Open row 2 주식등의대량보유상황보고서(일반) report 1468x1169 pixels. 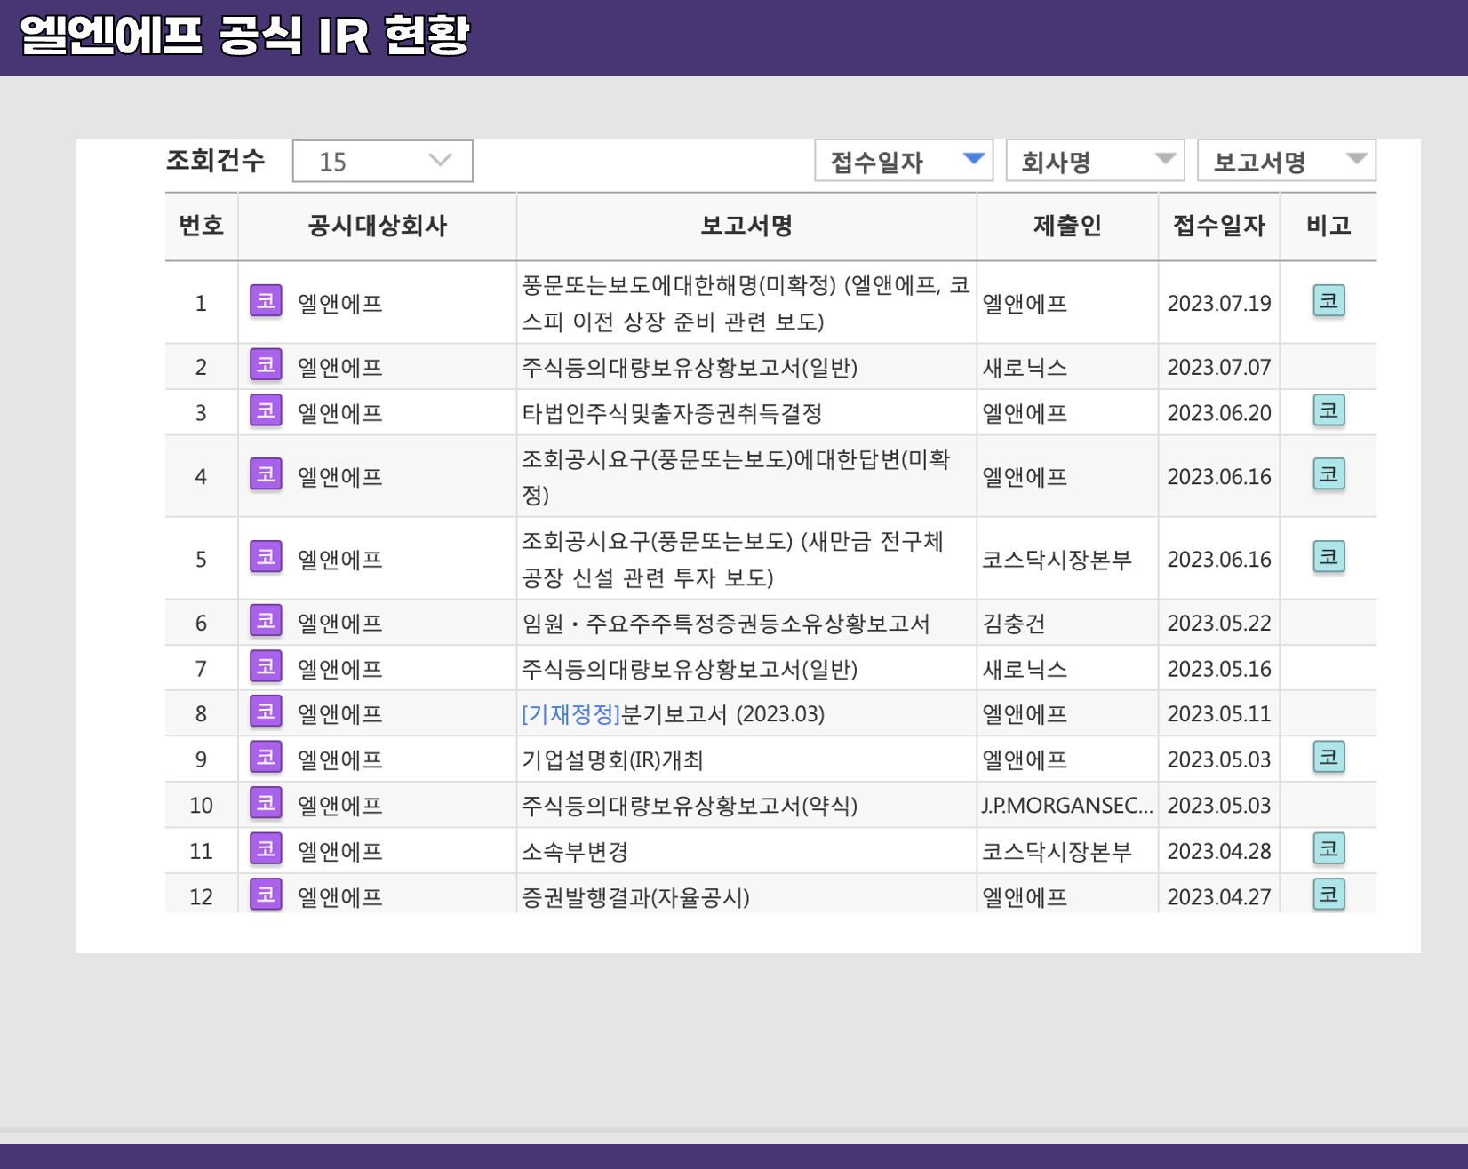690,368
